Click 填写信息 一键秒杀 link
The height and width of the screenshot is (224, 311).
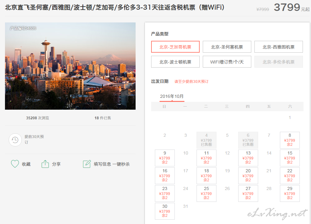coord(112,164)
